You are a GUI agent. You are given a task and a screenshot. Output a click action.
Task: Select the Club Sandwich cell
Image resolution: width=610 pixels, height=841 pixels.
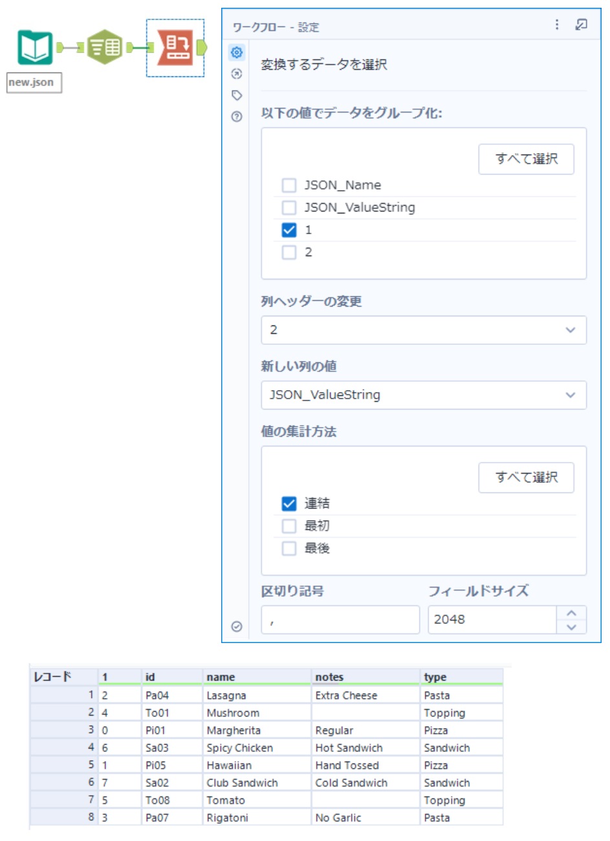coord(257,783)
